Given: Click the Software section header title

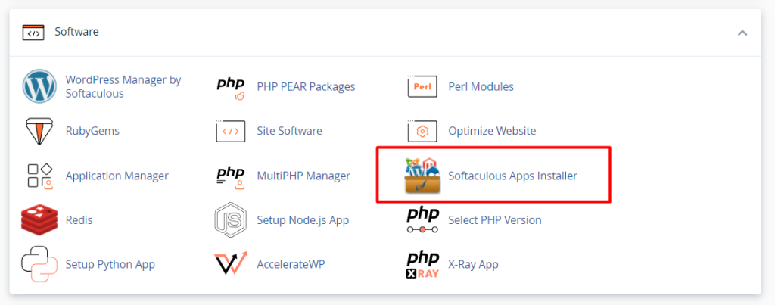Looking at the screenshot, I should pyautogui.click(x=76, y=32).
